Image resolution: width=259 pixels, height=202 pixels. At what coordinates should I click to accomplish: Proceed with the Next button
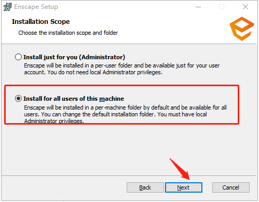[184, 187]
